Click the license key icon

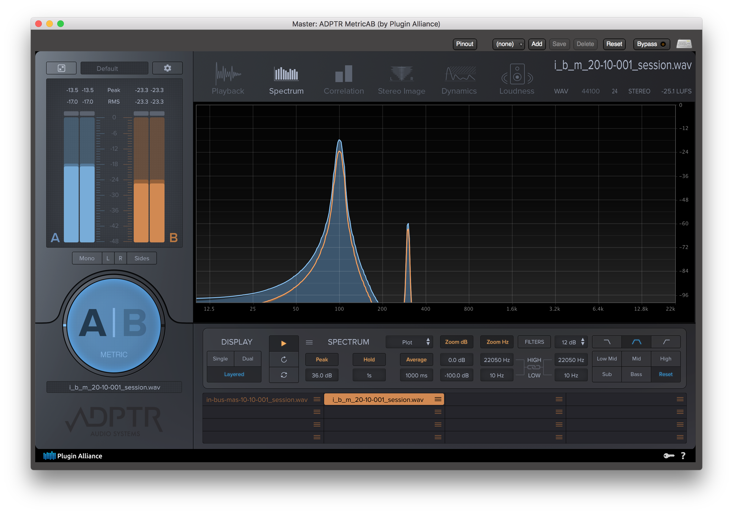pos(669,456)
